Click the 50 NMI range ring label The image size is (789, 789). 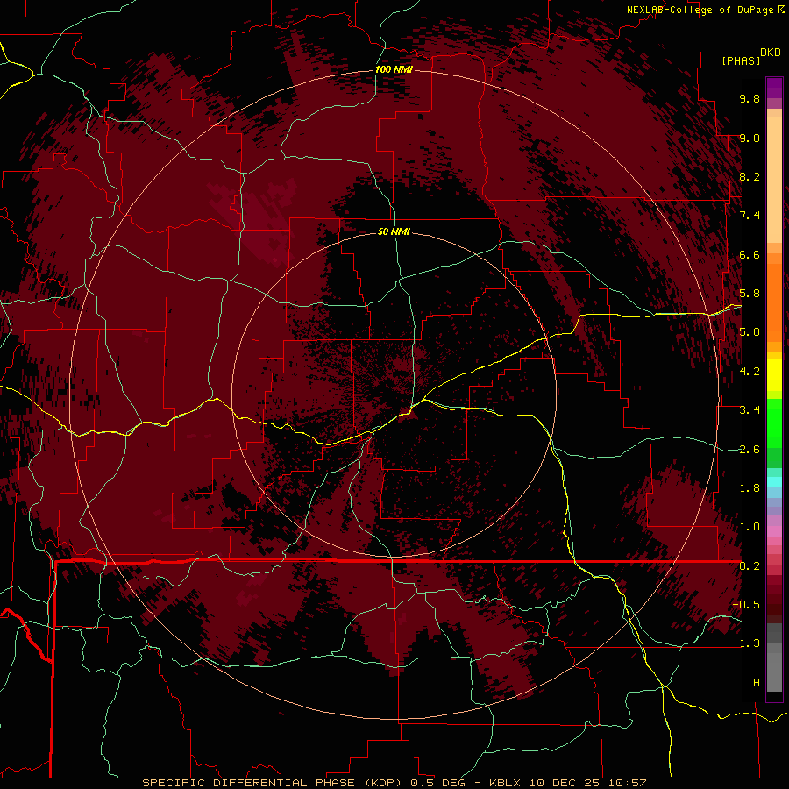click(x=394, y=231)
